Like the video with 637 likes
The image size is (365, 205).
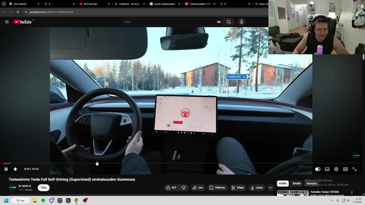(x=171, y=188)
